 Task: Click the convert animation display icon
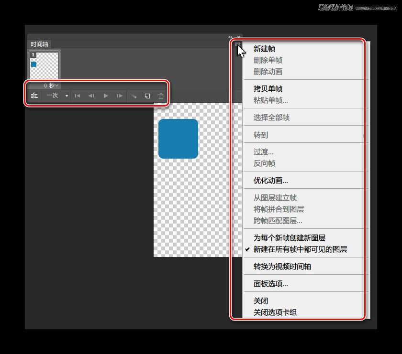34,95
